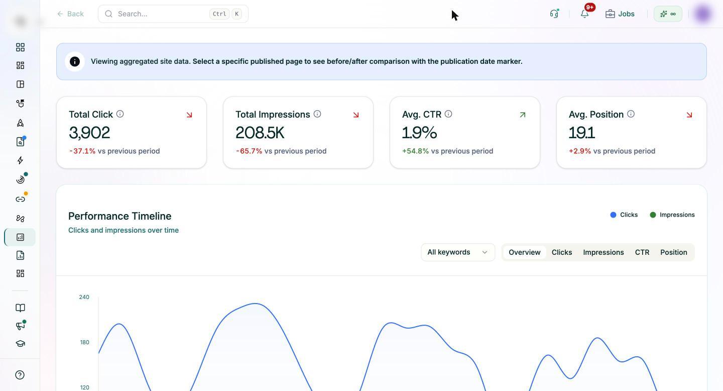This screenshot has height=391, width=723.
Task: Expand the All keywords dropdown
Action: click(x=458, y=252)
